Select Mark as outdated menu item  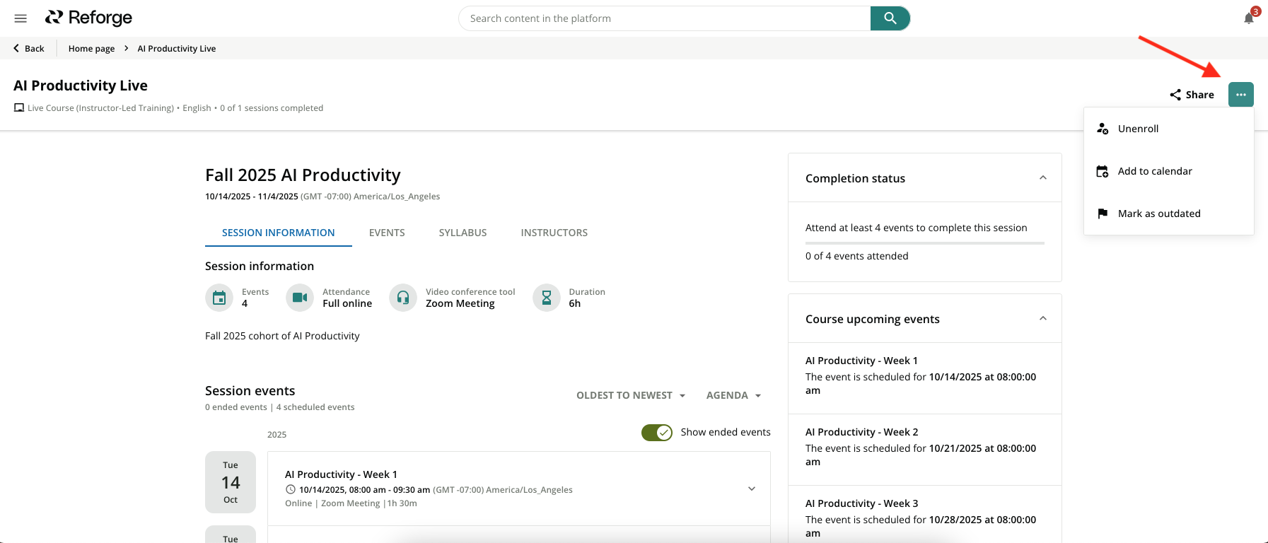(x=1169, y=214)
